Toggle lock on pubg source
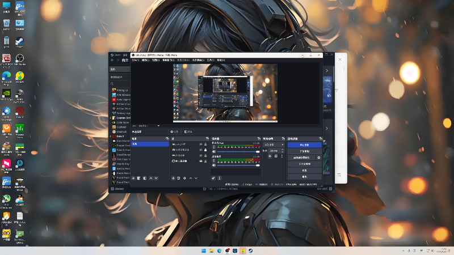 [205, 144]
